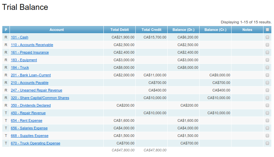This screenshot has width=274, height=157.
Task: Click the Notes column header
Action: 247,30
